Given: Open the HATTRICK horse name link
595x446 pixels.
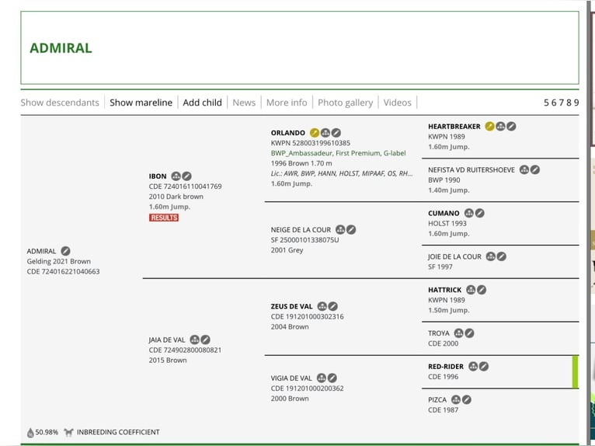Looking at the screenshot, I should [x=444, y=290].
